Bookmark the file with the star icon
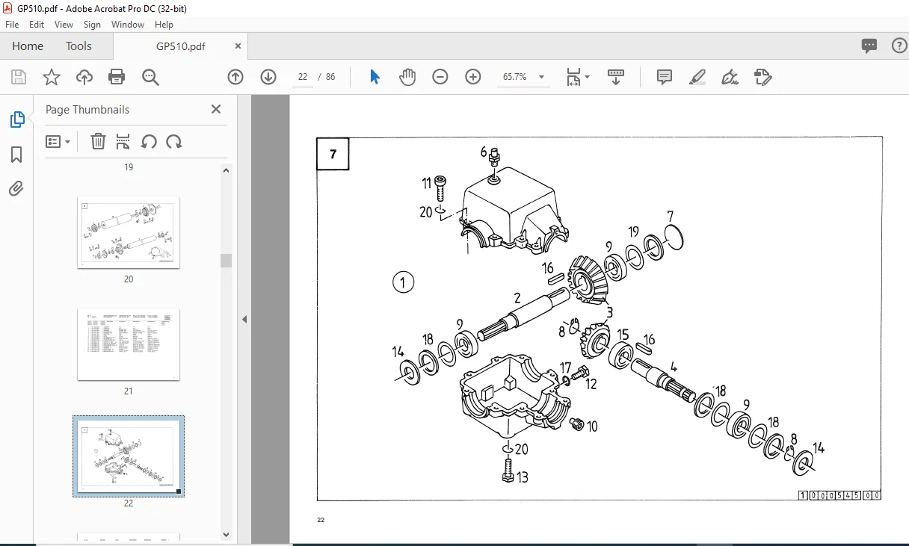This screenshot has width=909, height=546. (51, 77)
